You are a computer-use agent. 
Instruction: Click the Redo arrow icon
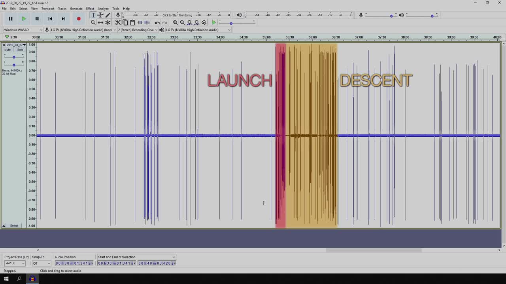164,22
